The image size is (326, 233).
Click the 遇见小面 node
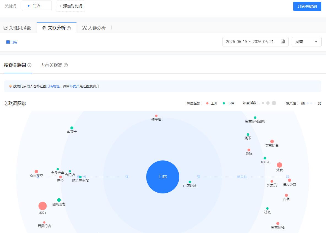click(x=289, y=180)
